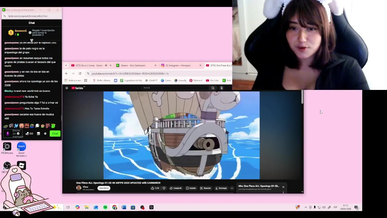Open the tab search dropdown arrow
The image size is (387, 218).
pyautogui.click(x=66, y=65)
